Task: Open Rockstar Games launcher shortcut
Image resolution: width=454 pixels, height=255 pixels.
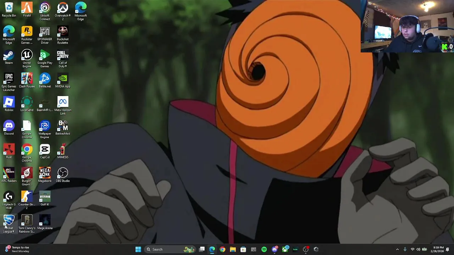Action: (27, 35)
